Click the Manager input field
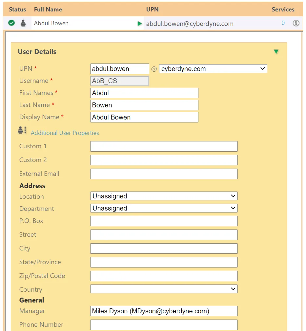The image size is (306, 331). click(x=164, y=311)
